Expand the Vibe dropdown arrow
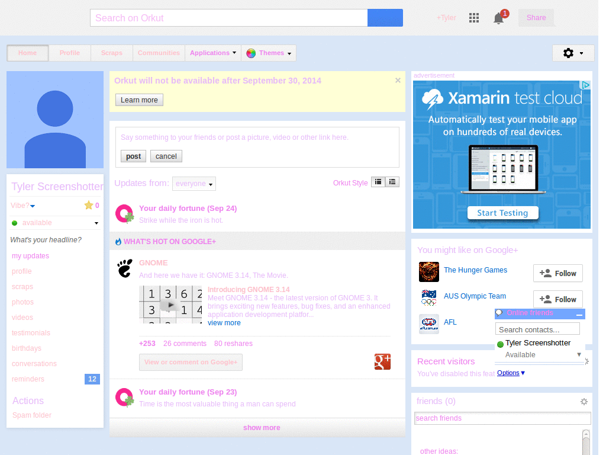Screen dimensions: 606x455 pyautogui.click(x=33, y=206)
